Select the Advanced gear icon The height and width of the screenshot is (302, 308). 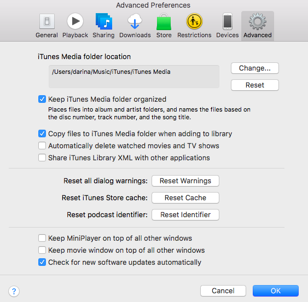258,21
